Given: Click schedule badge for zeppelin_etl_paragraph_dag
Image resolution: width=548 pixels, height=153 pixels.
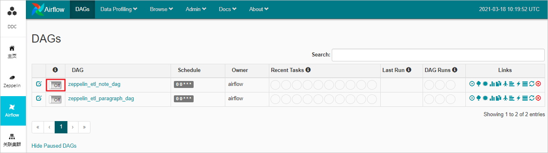Looking at the screenshot, I should pos(184,99).
